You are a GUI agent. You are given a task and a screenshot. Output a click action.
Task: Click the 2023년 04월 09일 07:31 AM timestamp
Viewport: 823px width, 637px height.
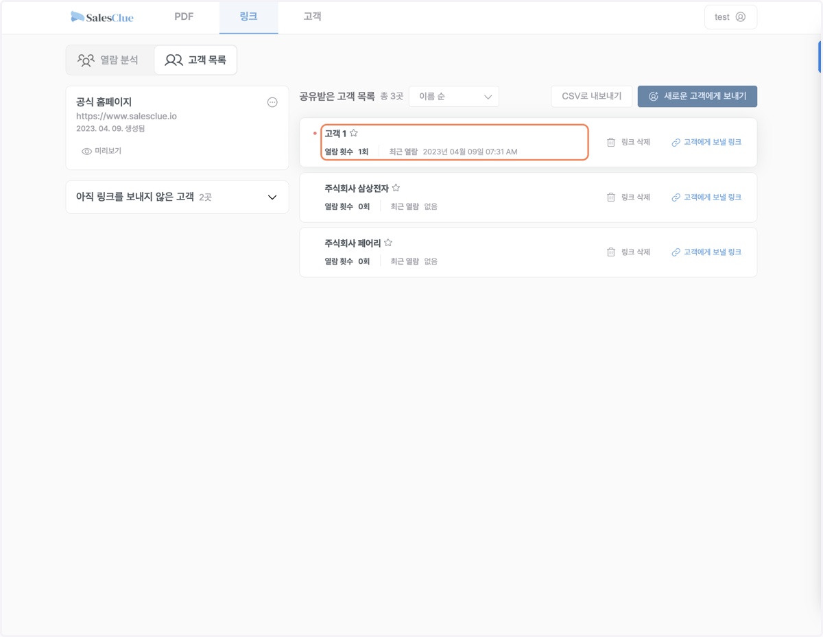[470, 152]
